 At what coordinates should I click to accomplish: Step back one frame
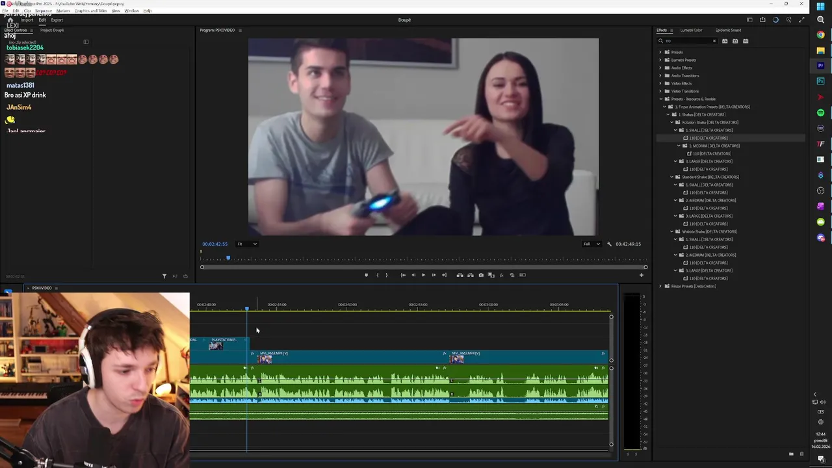(413, 275)
